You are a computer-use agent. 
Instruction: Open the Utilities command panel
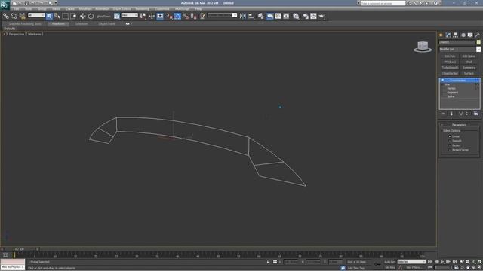tap(478, 35)
